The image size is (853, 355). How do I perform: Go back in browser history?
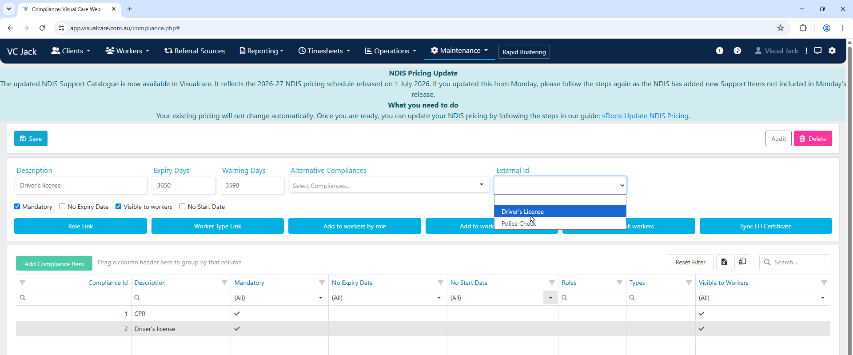[10, 28]
